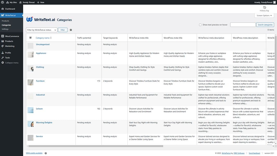Click the WordPress logo in admin bar
277x156 pixels.
point(3,2)
